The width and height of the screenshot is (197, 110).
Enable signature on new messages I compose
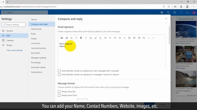[59, 71]
